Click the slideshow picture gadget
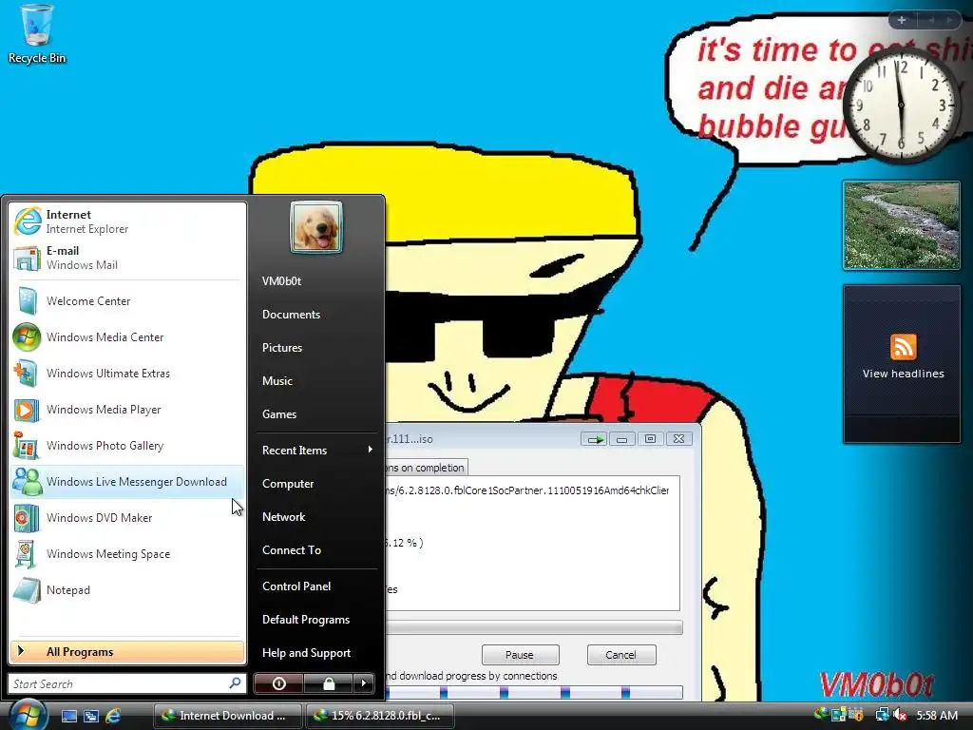The image size is (973, 730). [x=901, y=225]
